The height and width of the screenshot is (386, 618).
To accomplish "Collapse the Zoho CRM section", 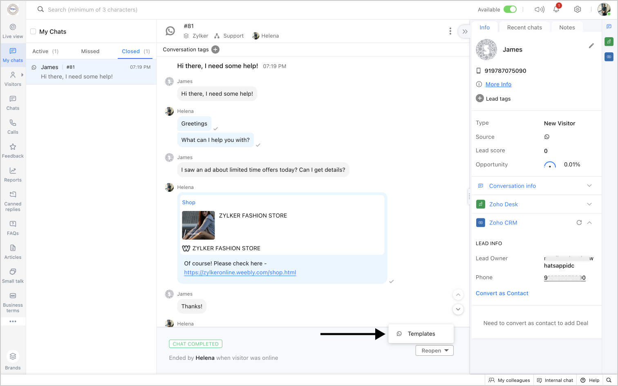I will coord(589,222).
